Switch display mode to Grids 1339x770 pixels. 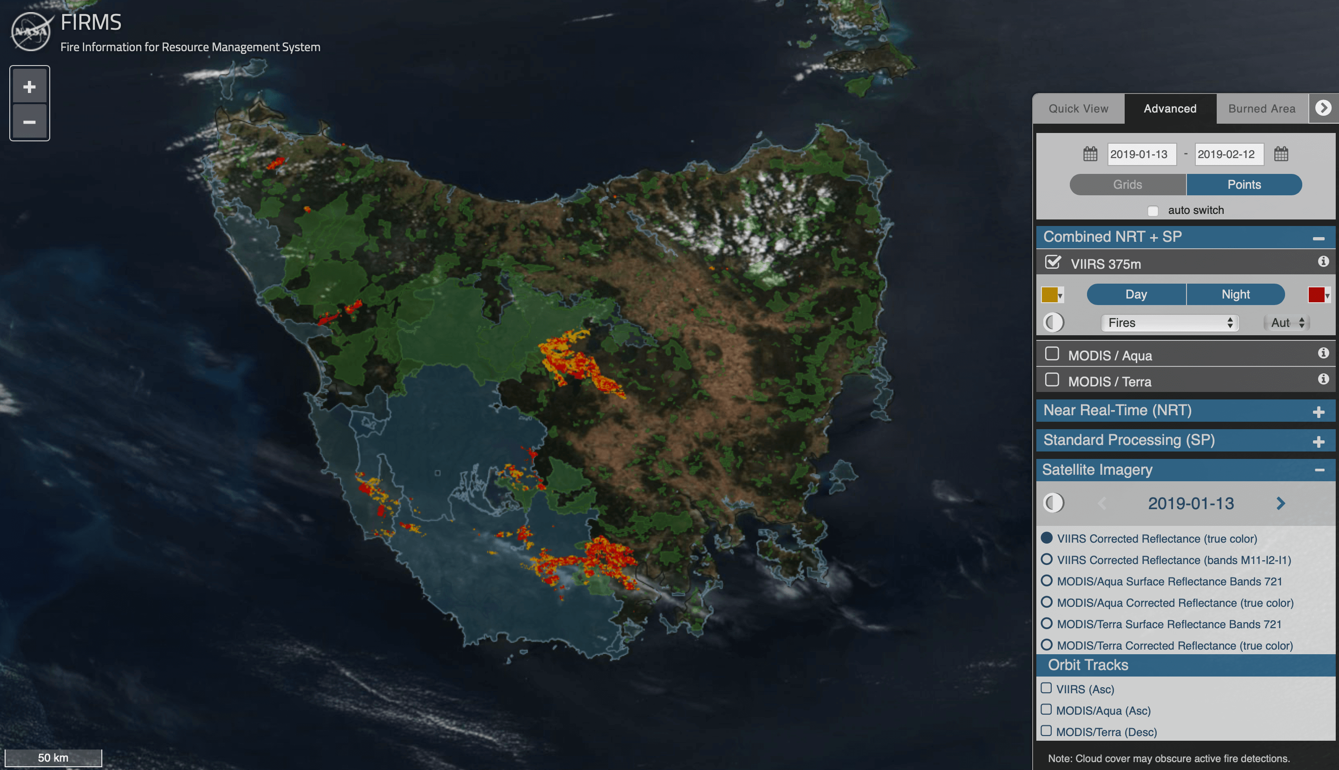click(1127, 185)
